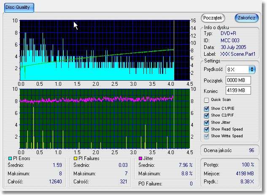
Task: Click the PI Failures average 0.03
Action: click(123, 165)
